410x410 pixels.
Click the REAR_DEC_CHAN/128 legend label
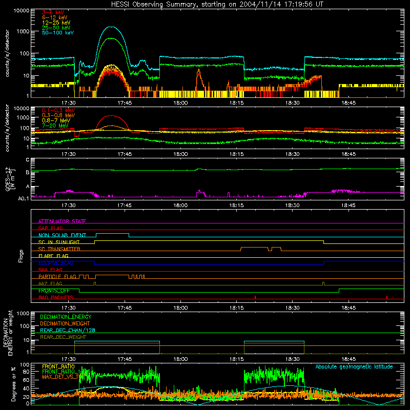point(68,330)
